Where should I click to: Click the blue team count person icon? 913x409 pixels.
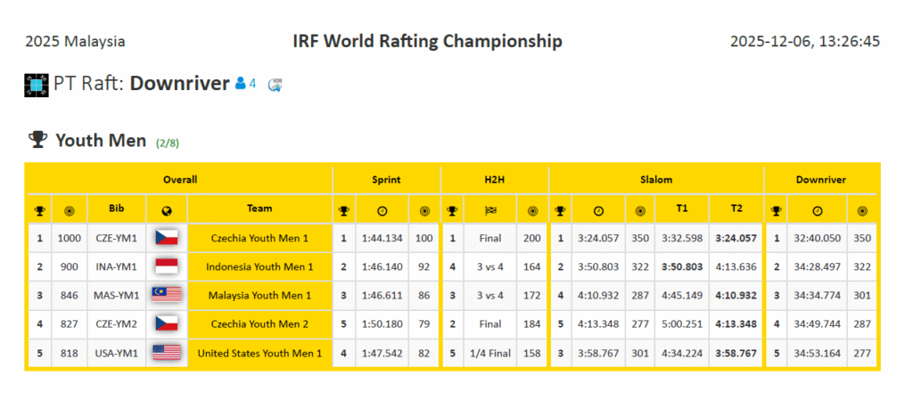(240, 84)
